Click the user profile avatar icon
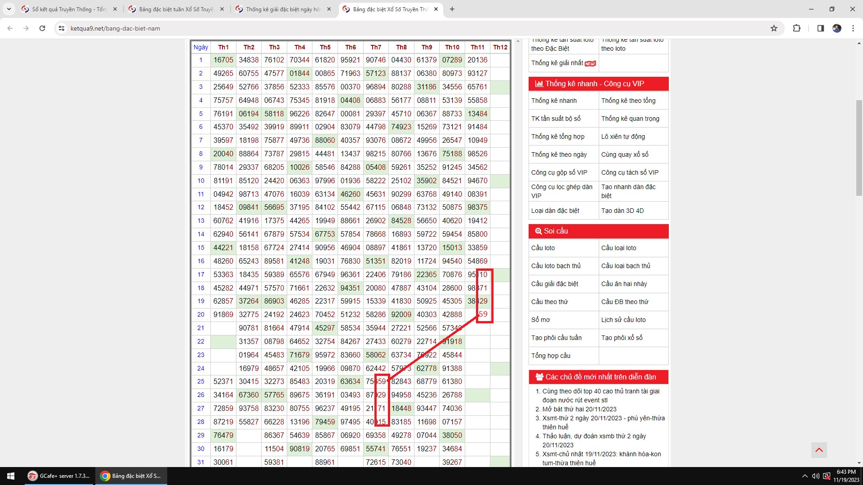 (x=836, y=28)
